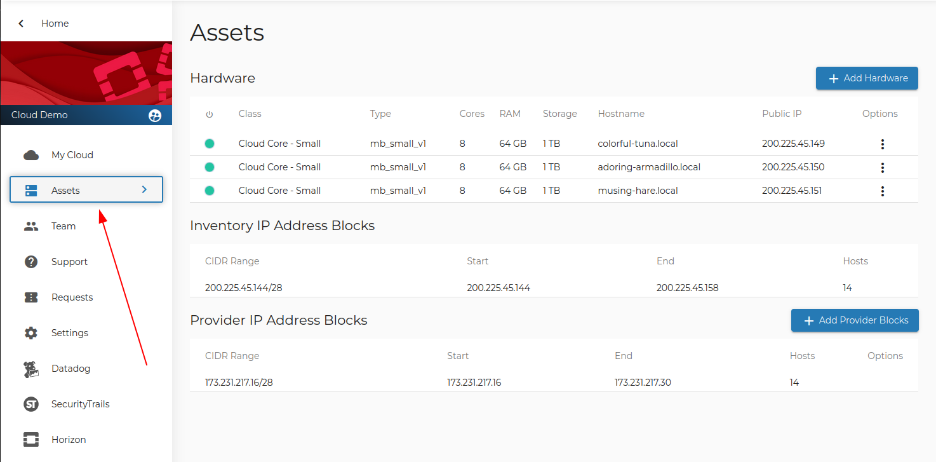Open options menu for colorful-tuna.local
This screenshot has height=462, width=936.
click(x=882, y=144)
